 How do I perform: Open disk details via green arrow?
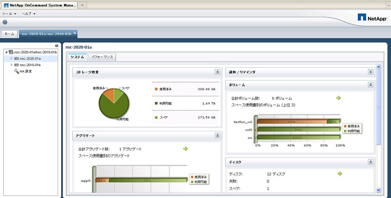pyautogui.click(x=340, y=174)
